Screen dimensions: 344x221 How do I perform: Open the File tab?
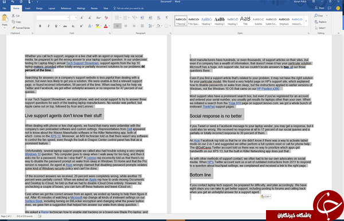point(4,9)
